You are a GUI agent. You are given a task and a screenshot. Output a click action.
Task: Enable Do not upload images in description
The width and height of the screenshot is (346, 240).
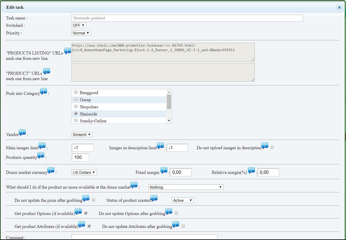272,147
